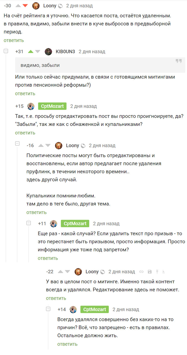This screenshot has height=355, width=187.
Task: Reply to KIB0UN3's comment about pension reform
Action: pyautogui.click(x=25, y=94)
